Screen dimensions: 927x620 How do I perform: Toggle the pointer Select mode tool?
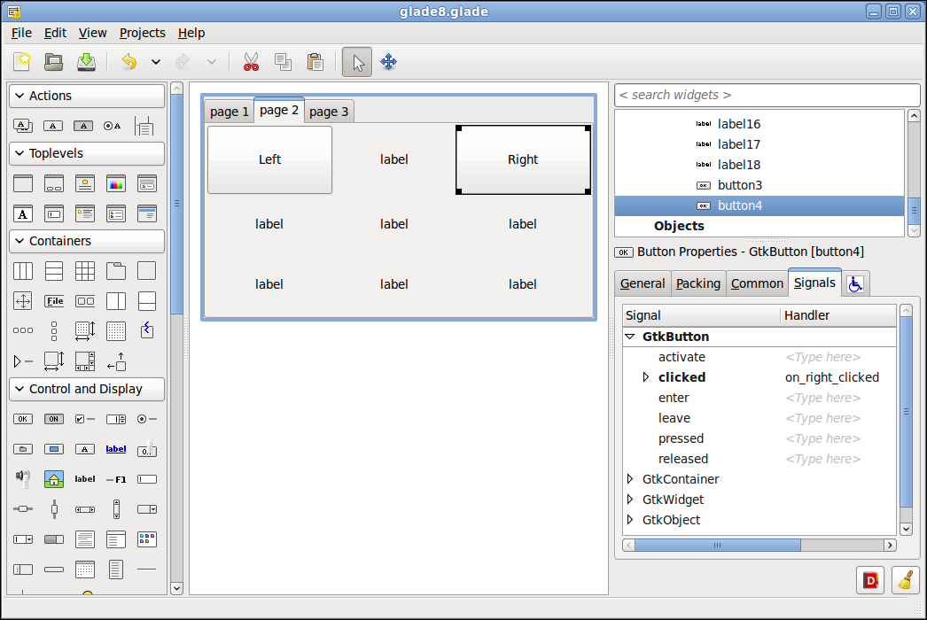pos(357,61)
